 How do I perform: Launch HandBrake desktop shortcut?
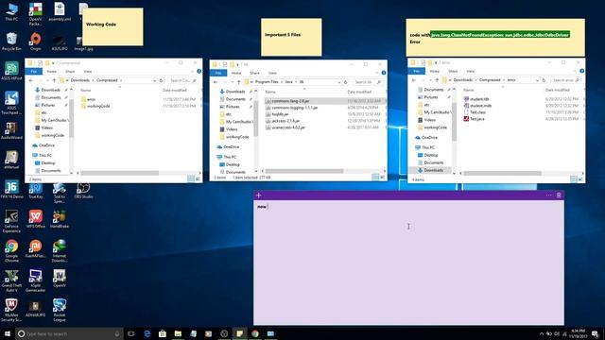60,219
